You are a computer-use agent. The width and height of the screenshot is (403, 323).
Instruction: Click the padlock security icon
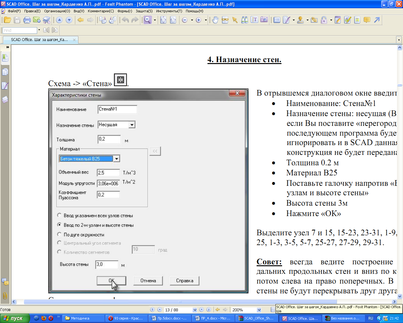pyautogui.click(x=324, y=20)
